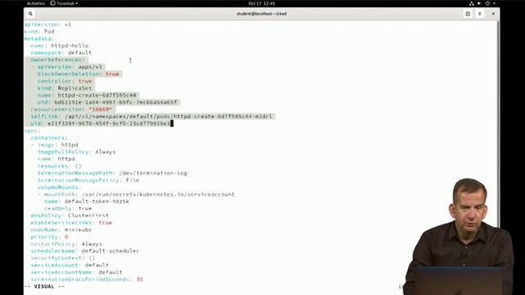Screen dimensions: 525x295
Task: Click the 'default-scheduler' value
Action: click(110, 251)
